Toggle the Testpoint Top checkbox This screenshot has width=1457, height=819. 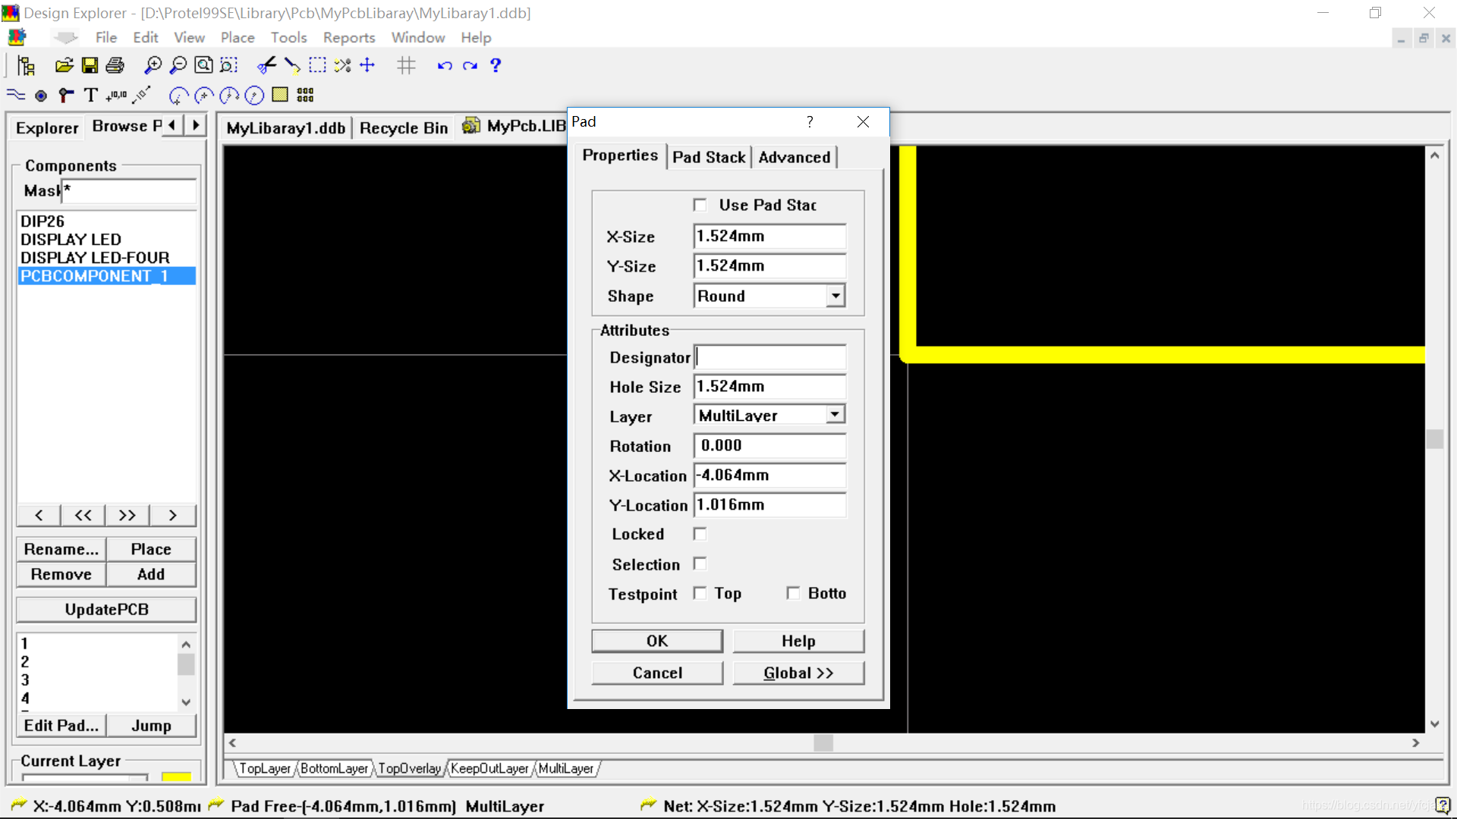[x=700, y=593]
